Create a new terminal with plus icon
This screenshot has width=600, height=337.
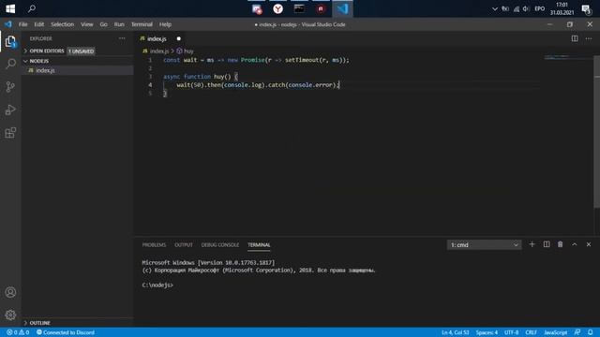pos(532,244)
